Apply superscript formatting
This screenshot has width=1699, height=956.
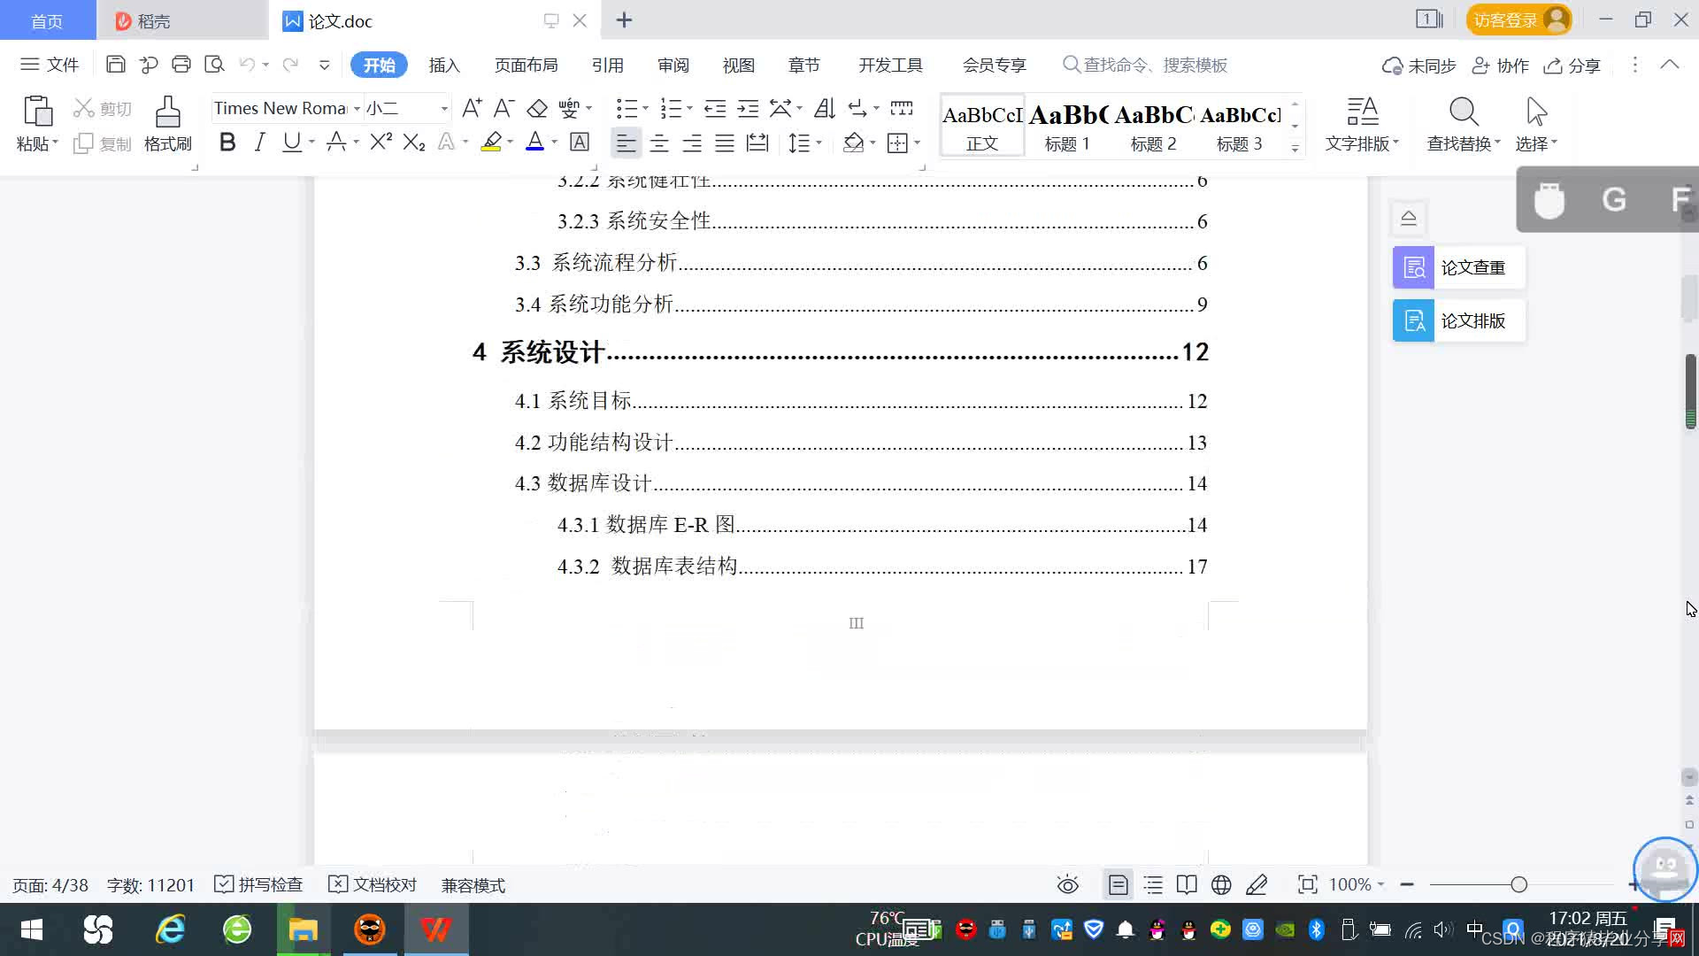pyautogui.click(x=381, y=143)
